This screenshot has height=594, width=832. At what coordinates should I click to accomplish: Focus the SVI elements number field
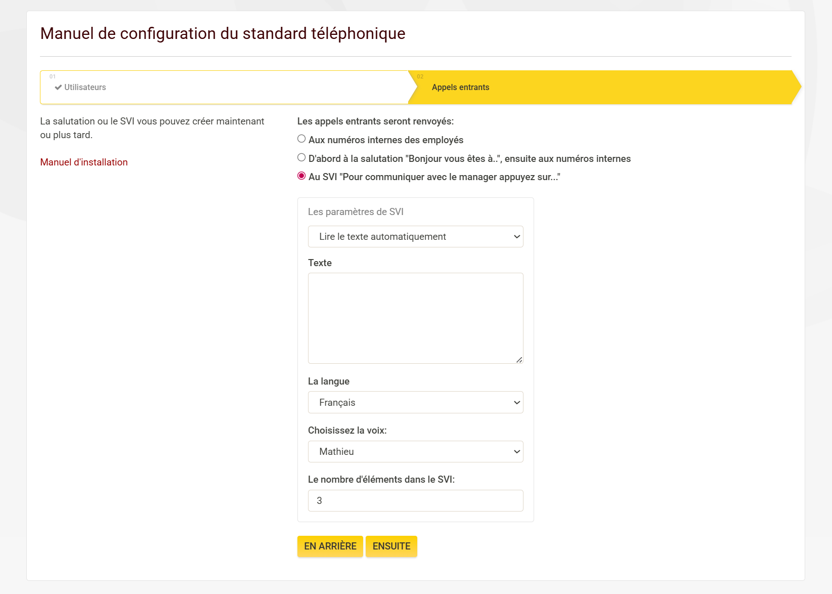415,501
